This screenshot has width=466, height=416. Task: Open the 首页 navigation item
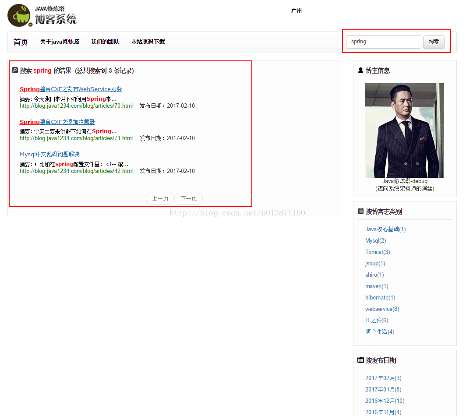(21, 42)
